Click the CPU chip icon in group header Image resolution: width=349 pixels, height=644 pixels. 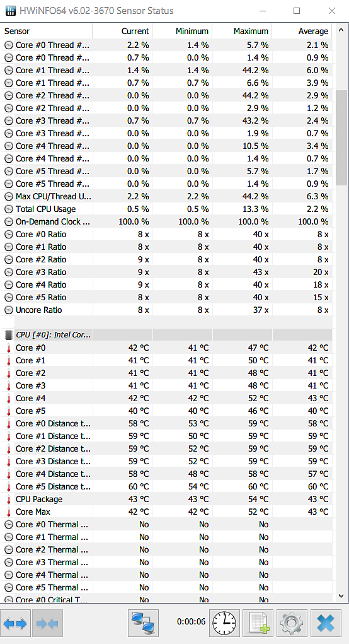coord(9,335)
